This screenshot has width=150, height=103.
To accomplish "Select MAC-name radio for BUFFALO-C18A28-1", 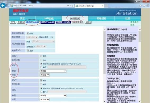I will pyautogui.click(x=41, y=88).
